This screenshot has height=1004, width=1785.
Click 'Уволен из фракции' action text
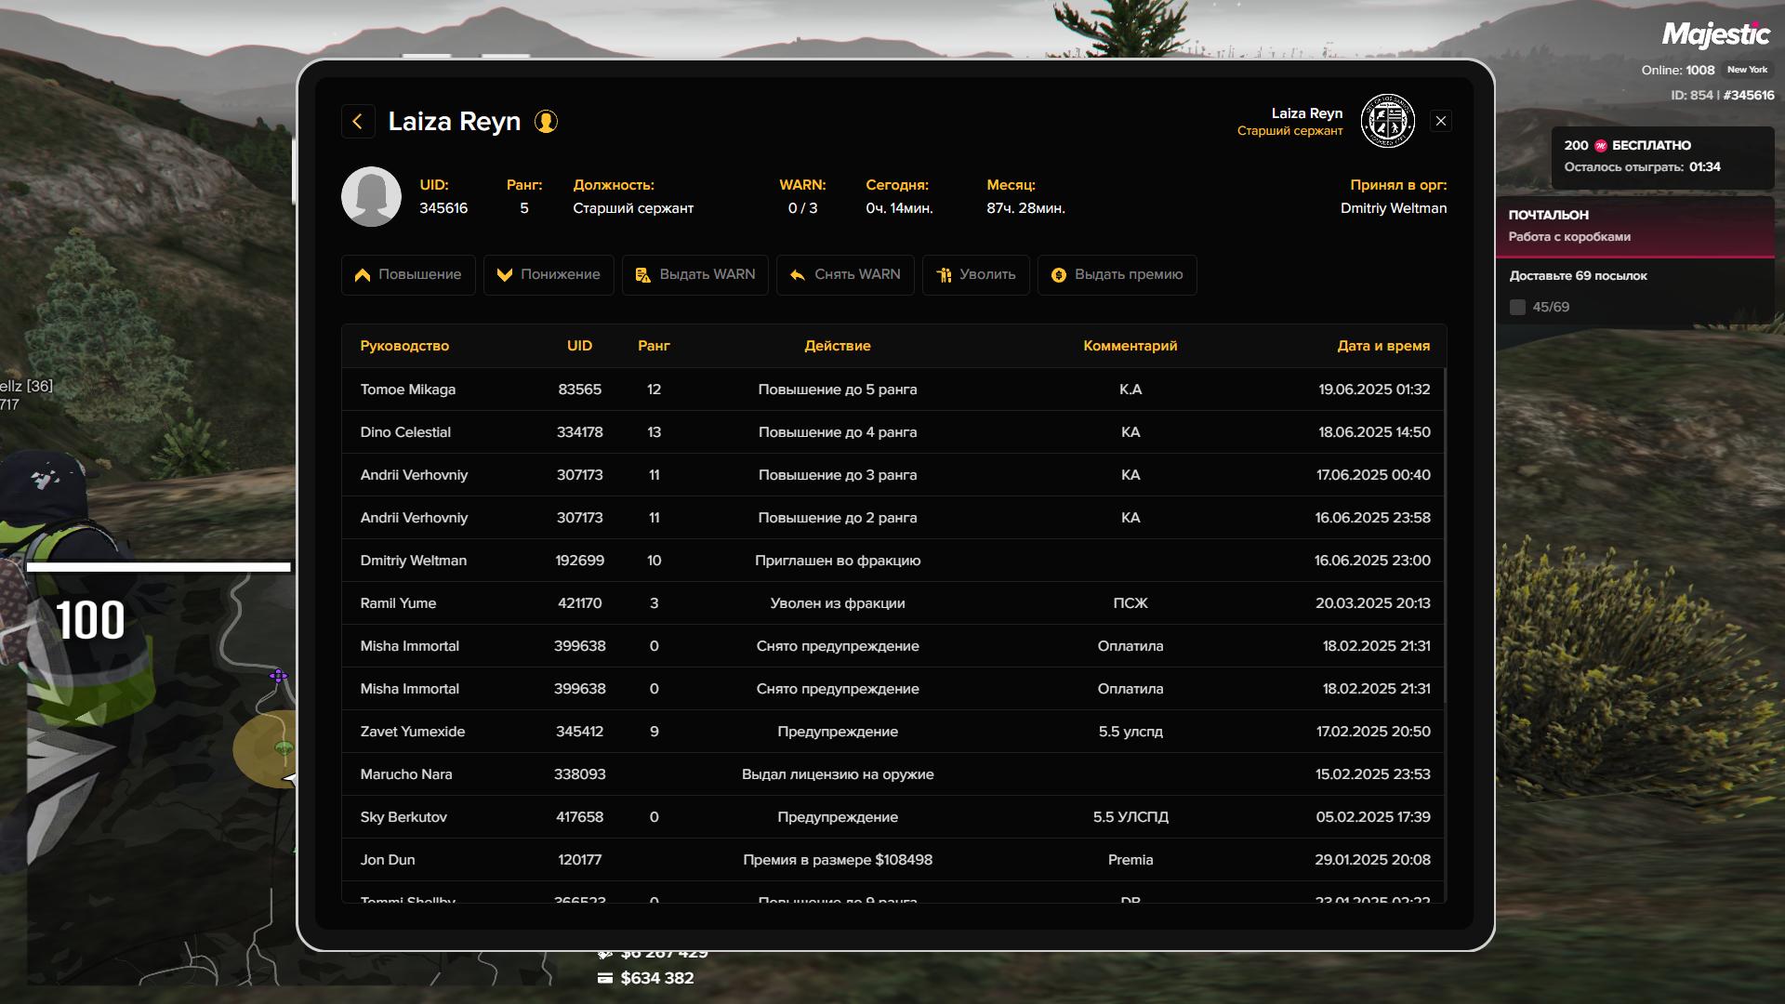(x=838, y=603)
